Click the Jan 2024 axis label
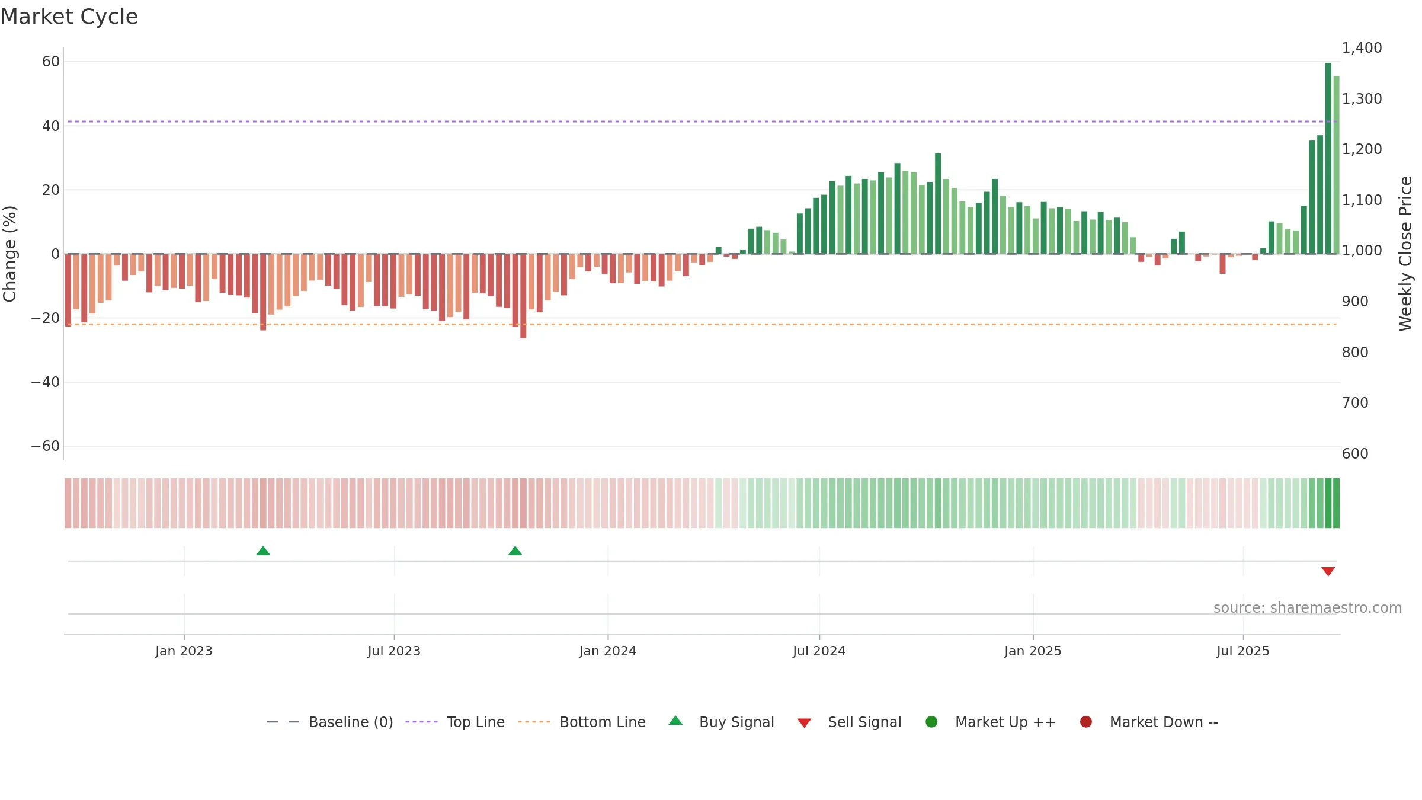The height and width of the screenshot is (800, 1422). coord(608,651)
